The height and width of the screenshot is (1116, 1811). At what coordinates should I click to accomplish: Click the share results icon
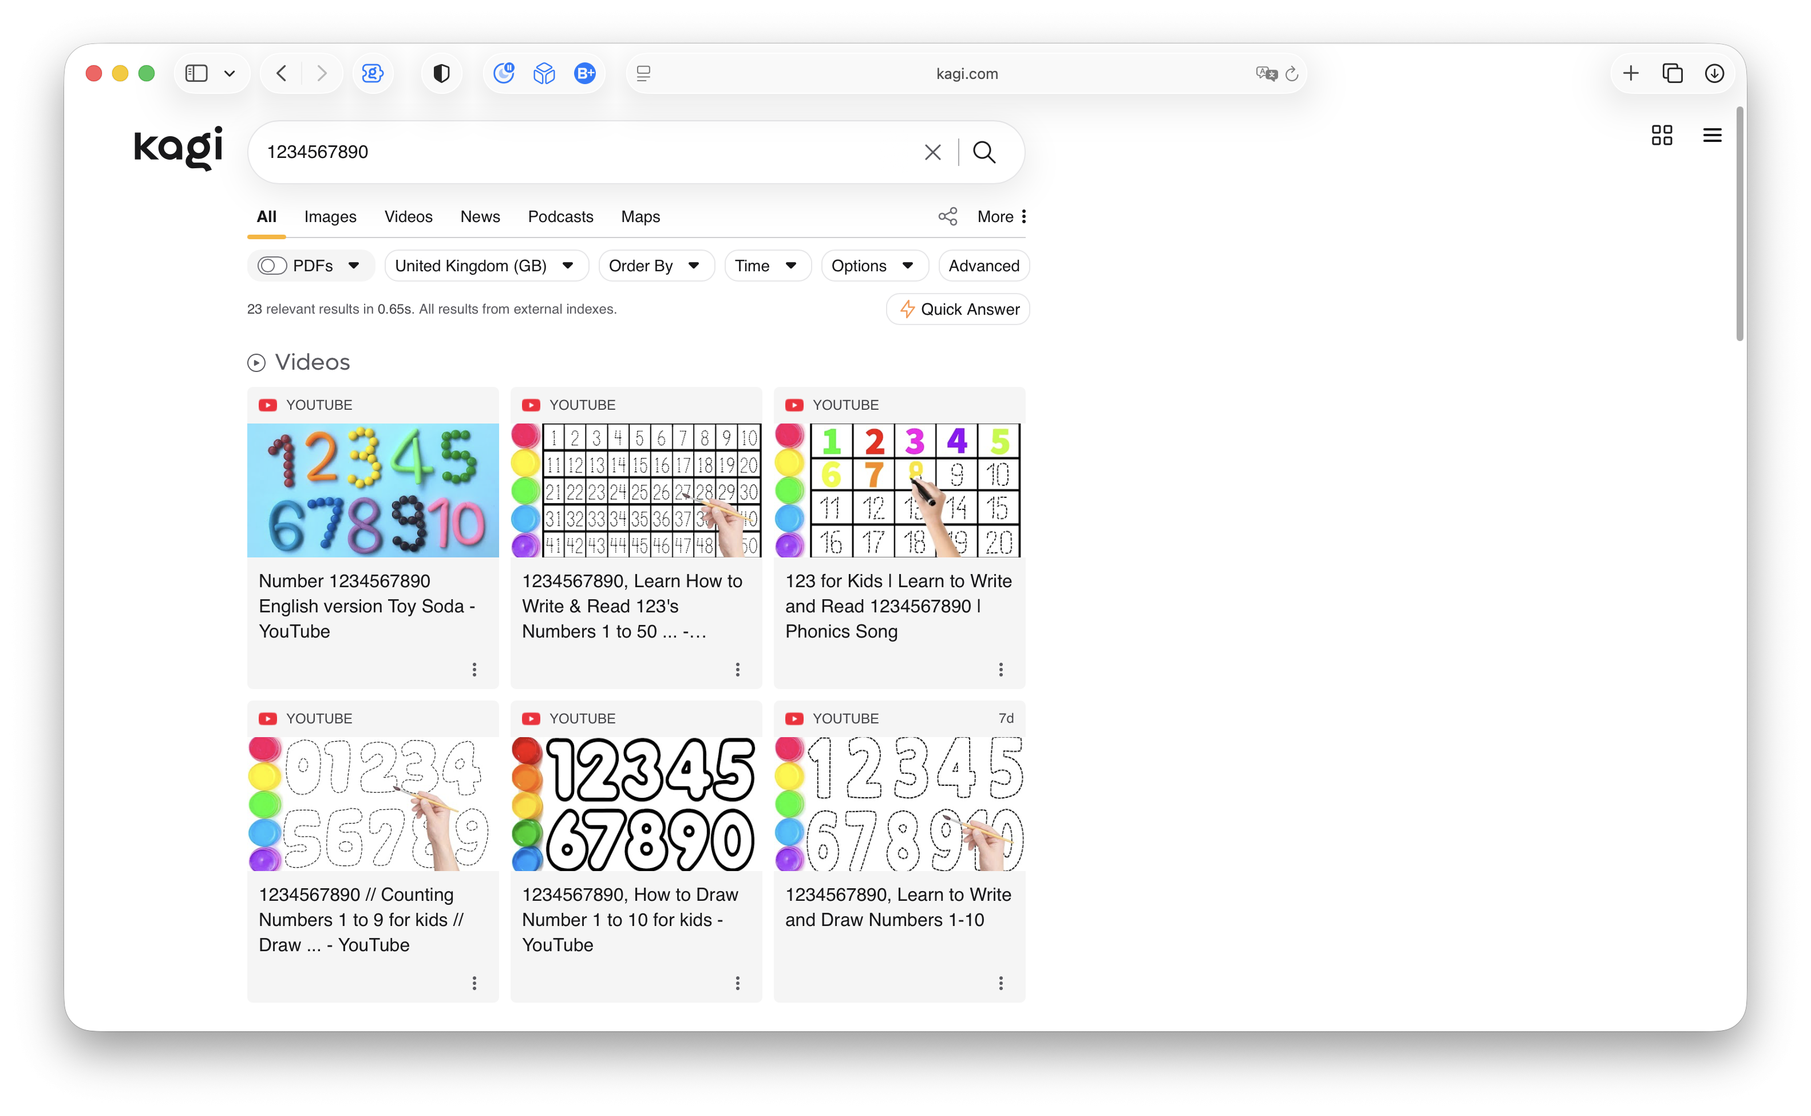(947, 216)
